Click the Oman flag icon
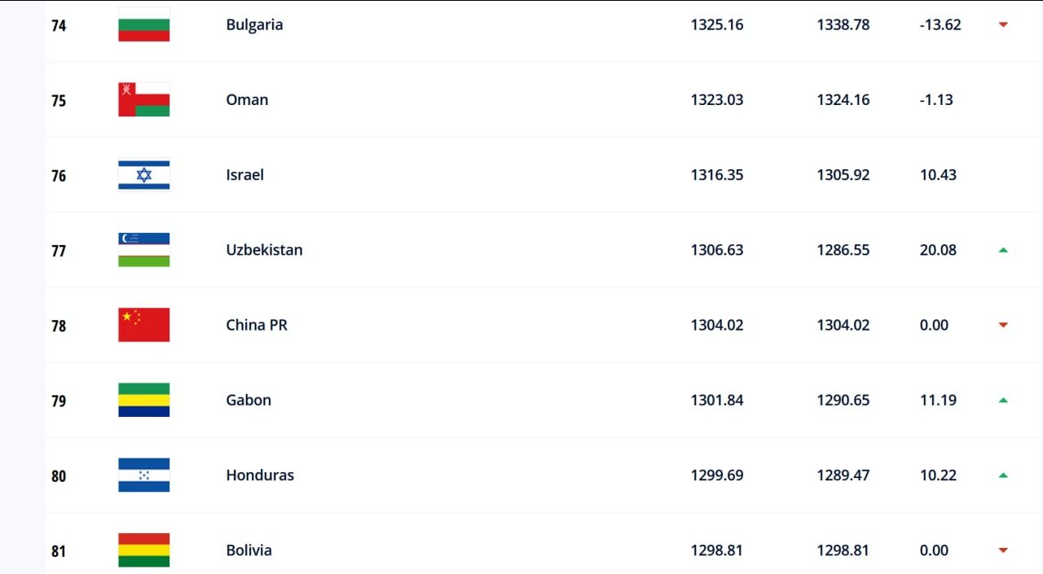1043x574 pixels. (143, 99)
